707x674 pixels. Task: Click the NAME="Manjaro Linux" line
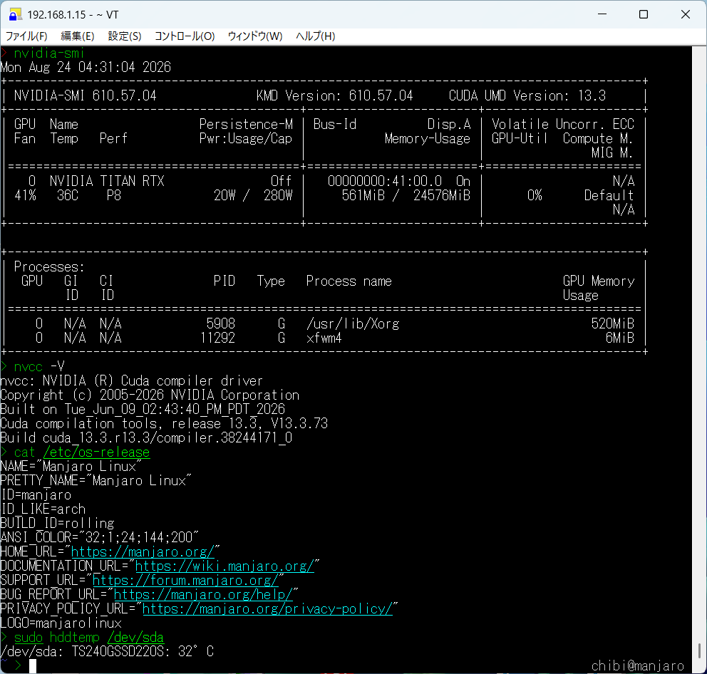pos(71,466)
